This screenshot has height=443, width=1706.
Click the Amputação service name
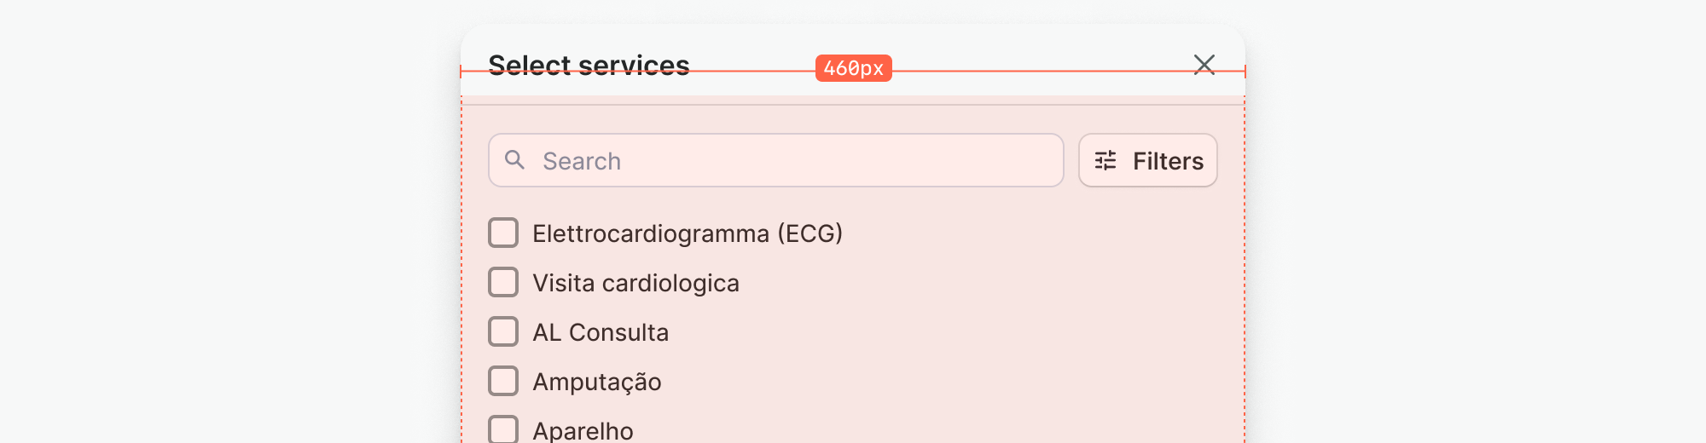596,382
